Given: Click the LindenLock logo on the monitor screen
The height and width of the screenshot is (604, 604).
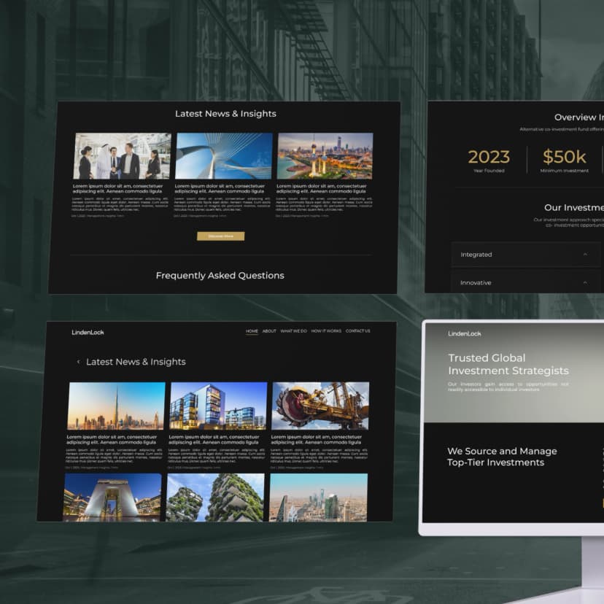Looking at the screenshot, I should click(464, 333).
